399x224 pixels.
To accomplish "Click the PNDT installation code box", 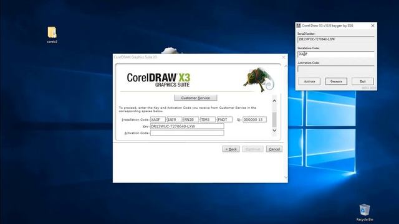I will point(224,119).
